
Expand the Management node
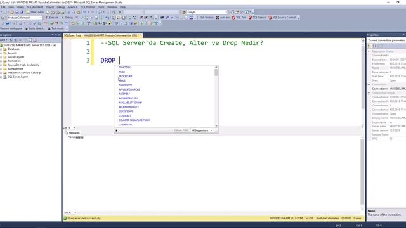(1, 69)
